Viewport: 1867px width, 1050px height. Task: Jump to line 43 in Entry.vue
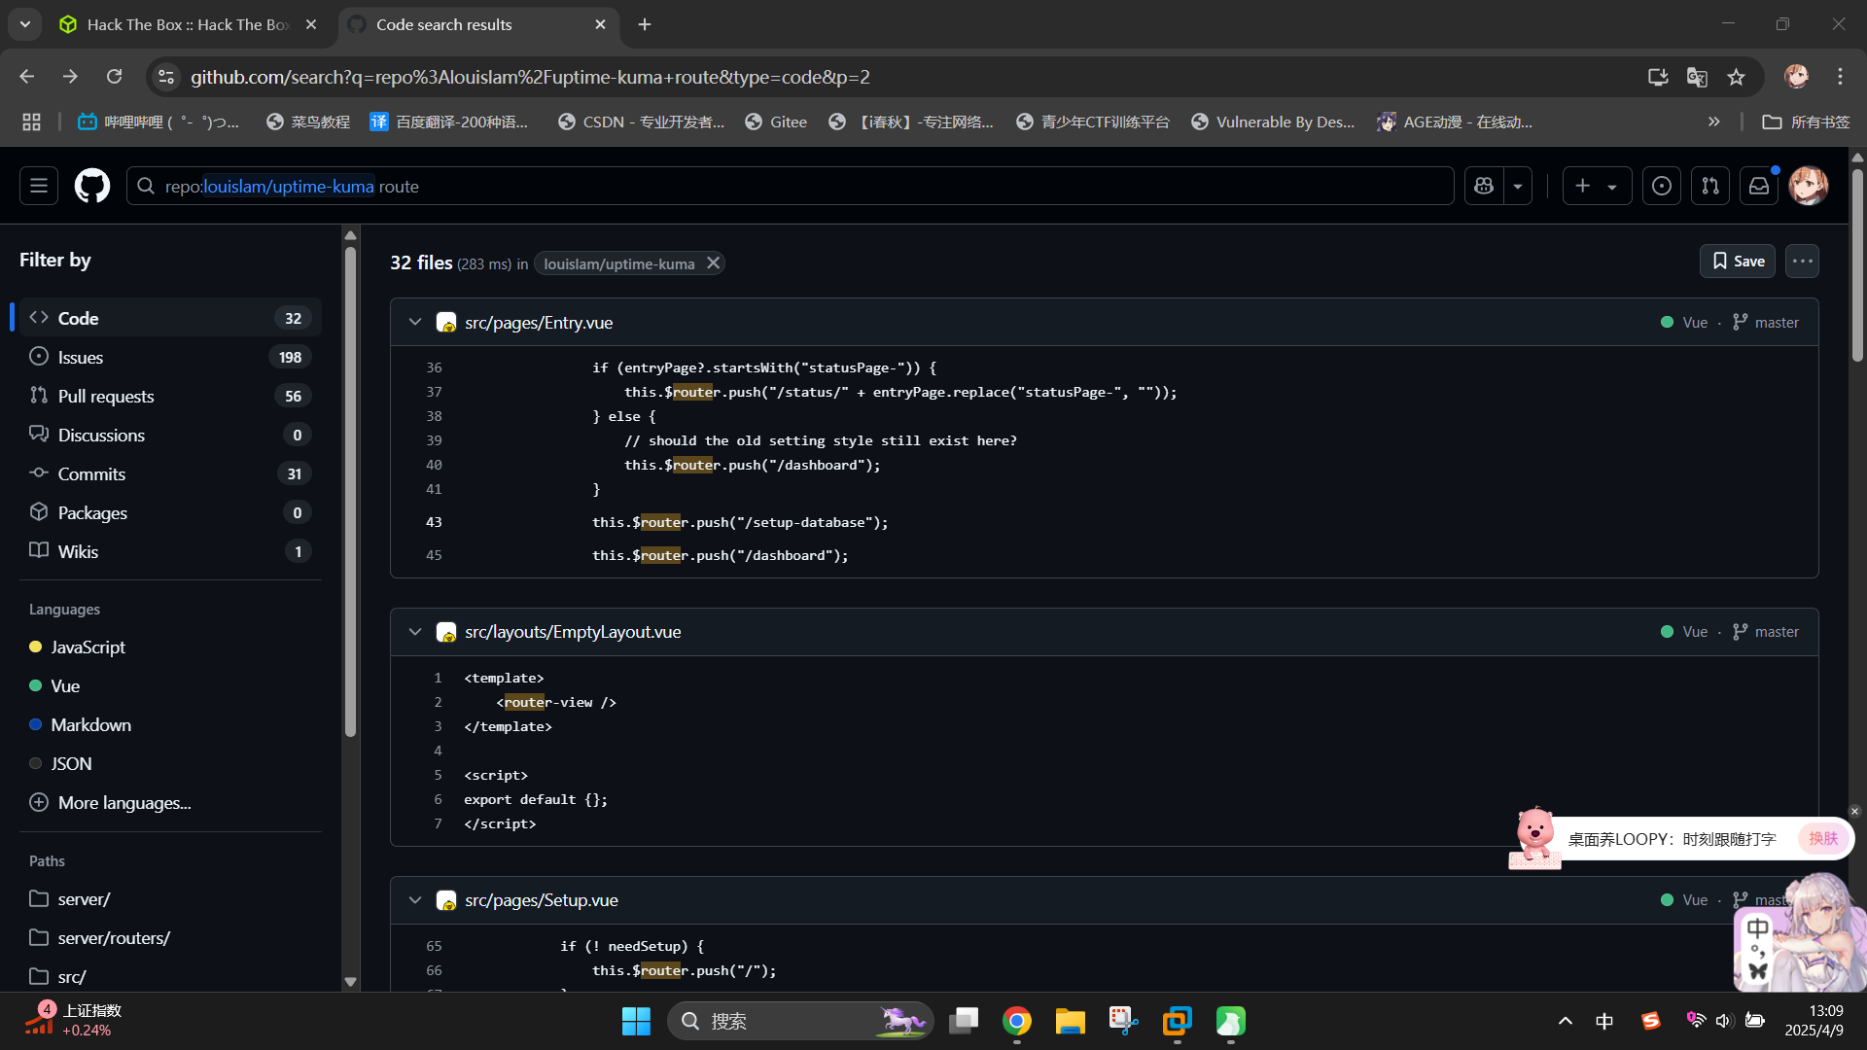coord(434,522)
